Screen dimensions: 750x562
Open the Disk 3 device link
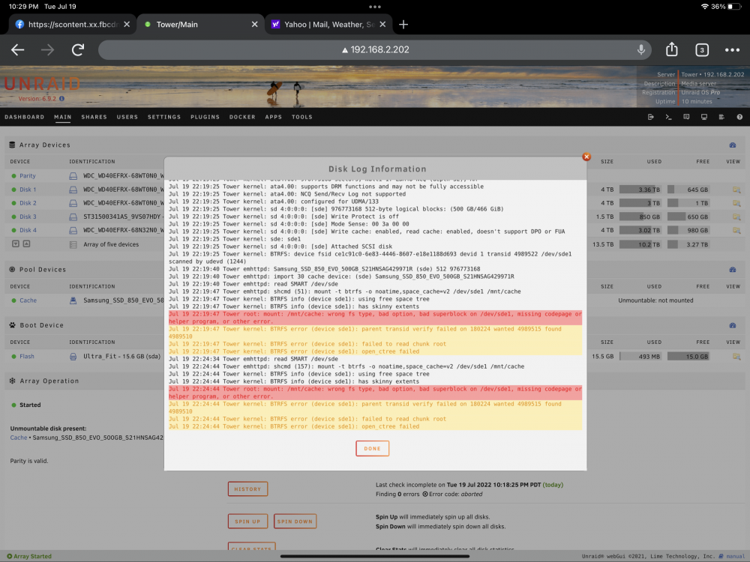(x=28, y=217)
